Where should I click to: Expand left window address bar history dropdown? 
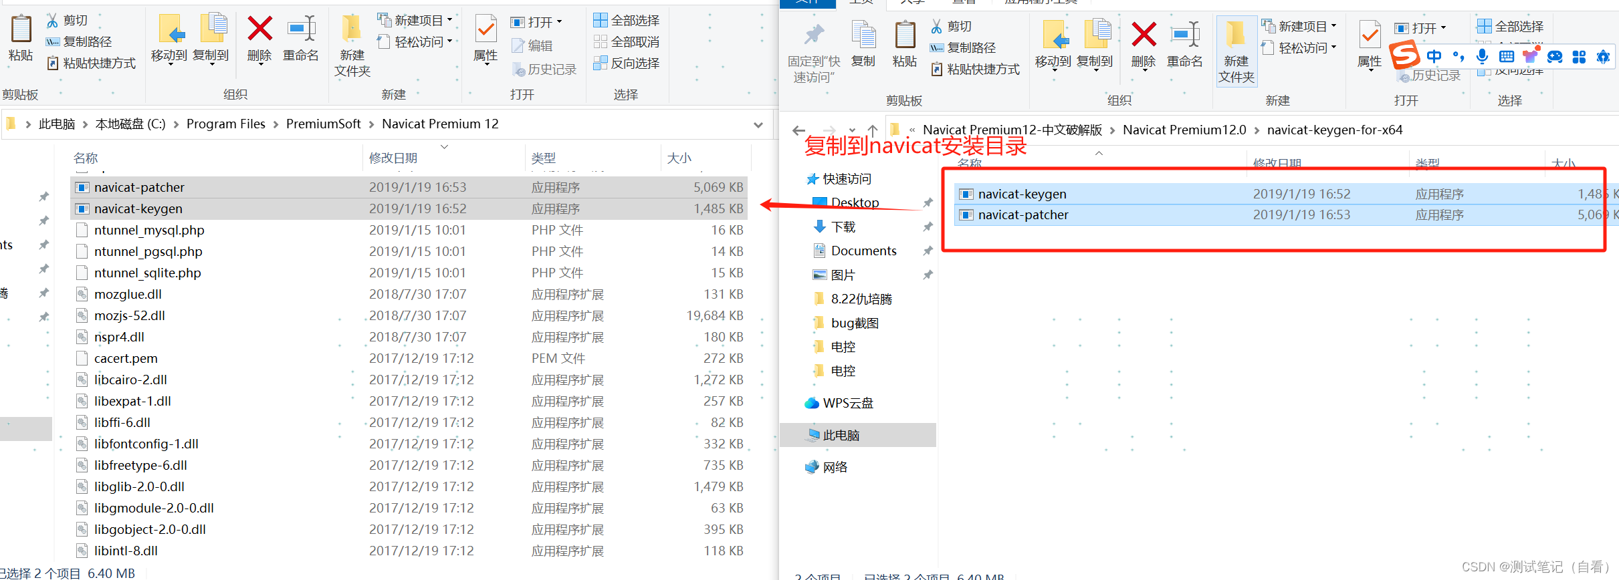click(x=758, y=125)
